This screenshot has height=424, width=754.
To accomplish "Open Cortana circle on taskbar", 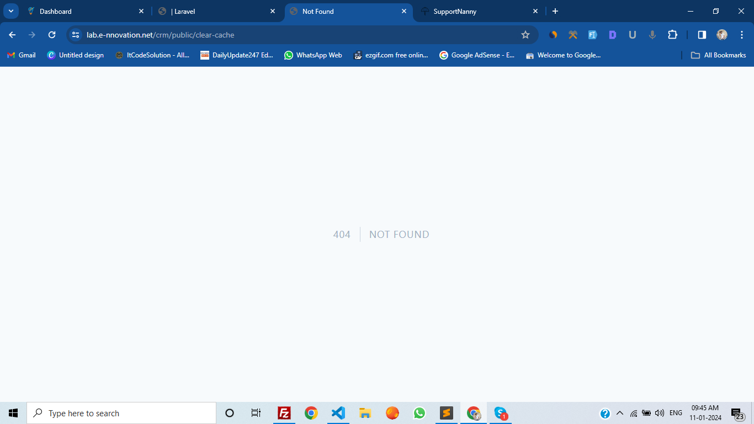I will (230, 413).
